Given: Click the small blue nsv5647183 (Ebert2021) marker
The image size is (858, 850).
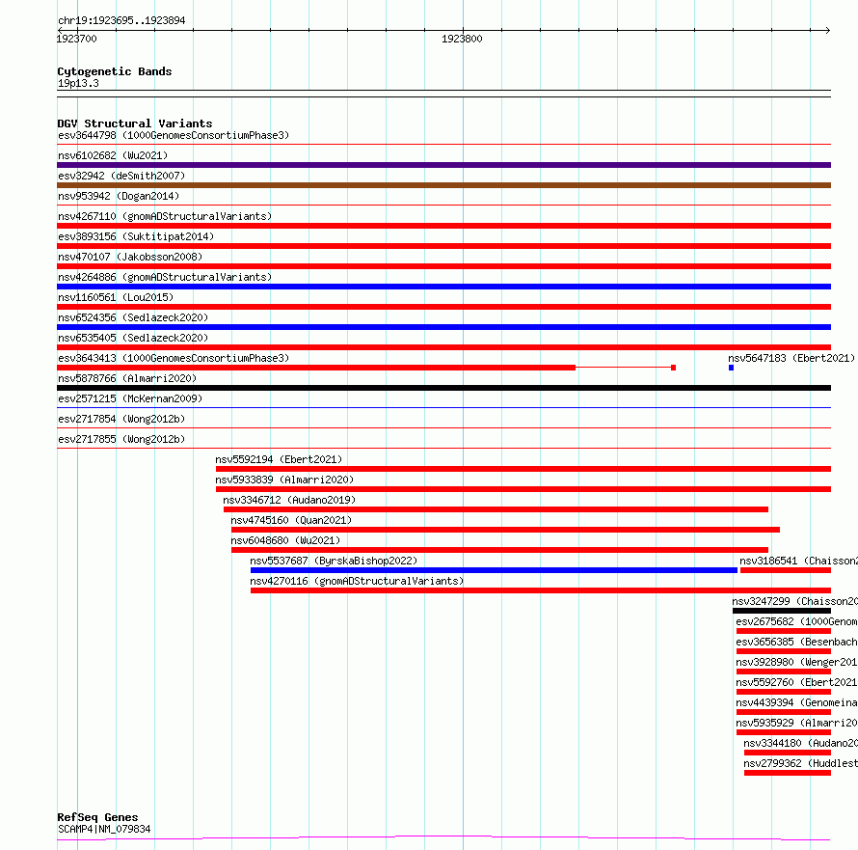Looking at the screenshot, I should coord(731,368).
